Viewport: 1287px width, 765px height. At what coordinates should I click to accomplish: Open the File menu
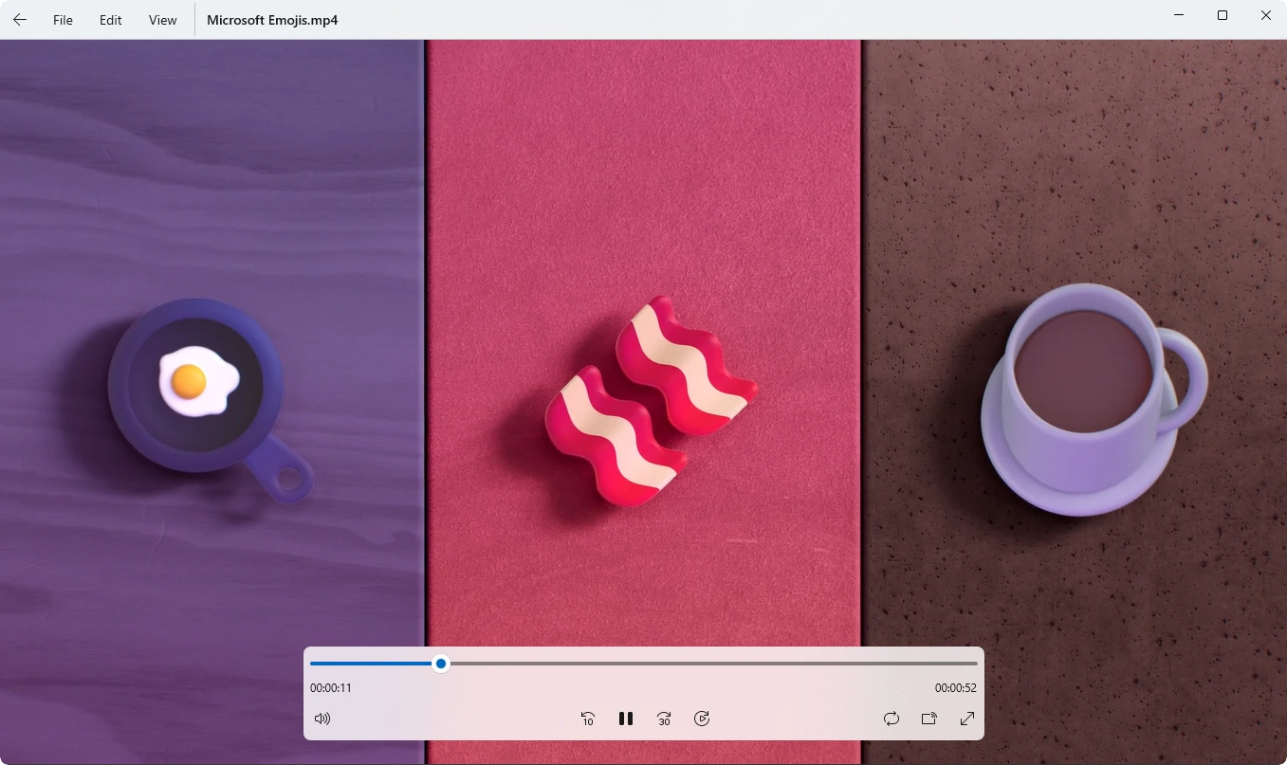(63, 20)
